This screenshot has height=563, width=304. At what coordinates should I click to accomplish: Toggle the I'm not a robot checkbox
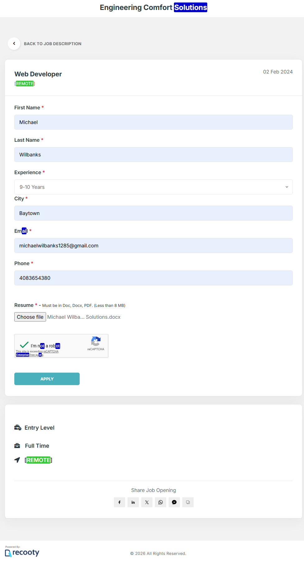[x=24, y=345]
